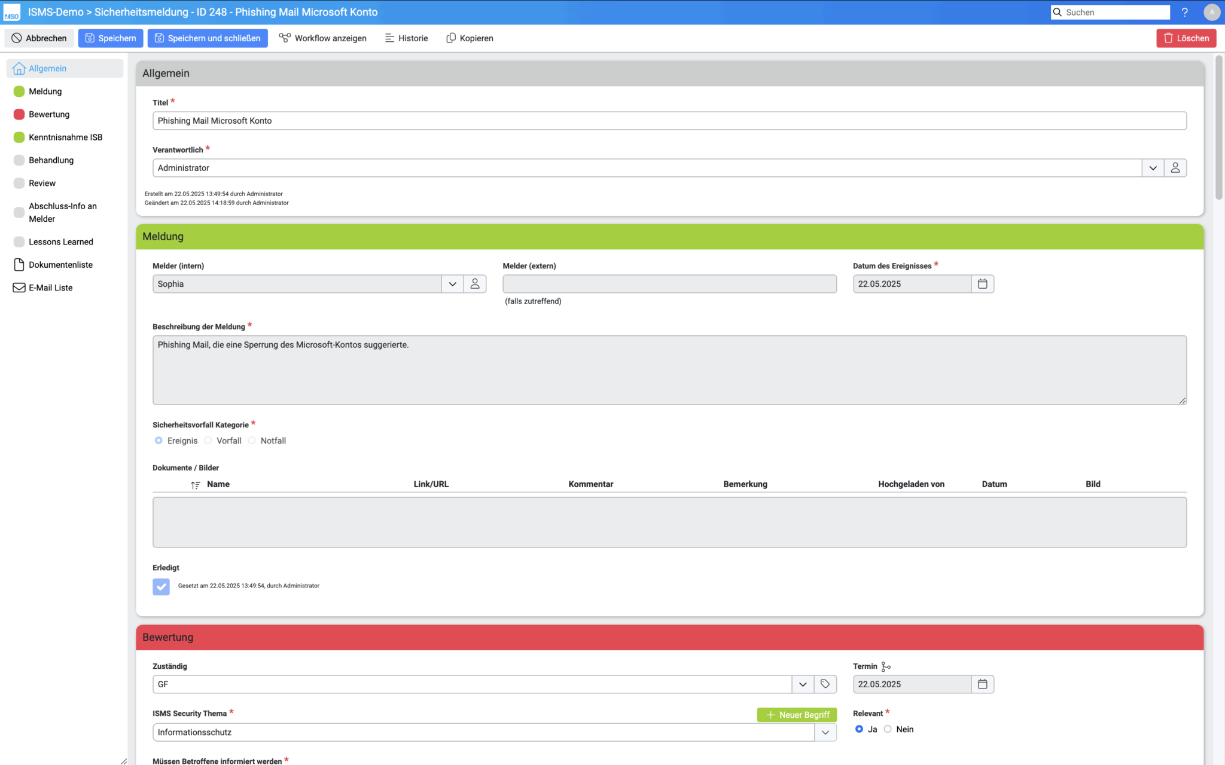Select the Notfall radio button
The width and height of the screenshot is (1225, 765).
click(x=252, y=440)
